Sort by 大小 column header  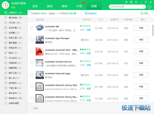[x=101, y=20]
